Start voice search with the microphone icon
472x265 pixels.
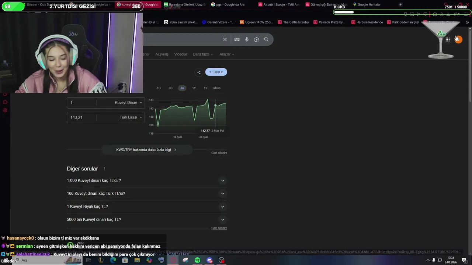pos(247,39)
